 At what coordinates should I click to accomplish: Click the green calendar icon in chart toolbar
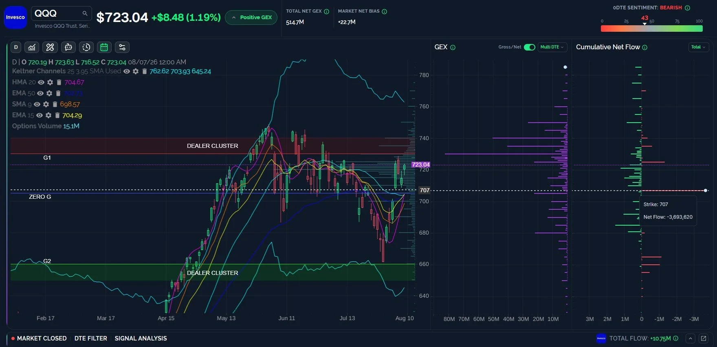click(x=104, y=47)
